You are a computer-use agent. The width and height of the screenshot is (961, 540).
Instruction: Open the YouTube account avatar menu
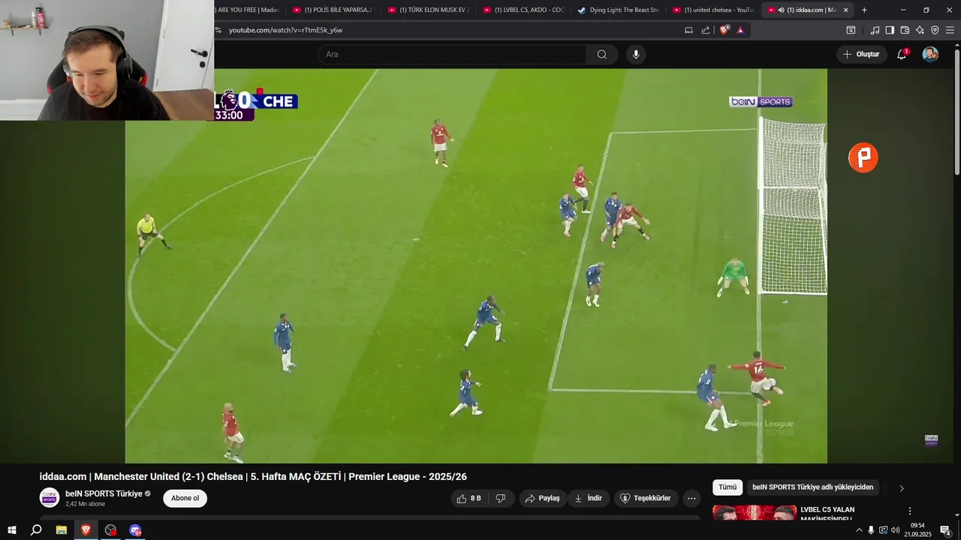point(930,54)
